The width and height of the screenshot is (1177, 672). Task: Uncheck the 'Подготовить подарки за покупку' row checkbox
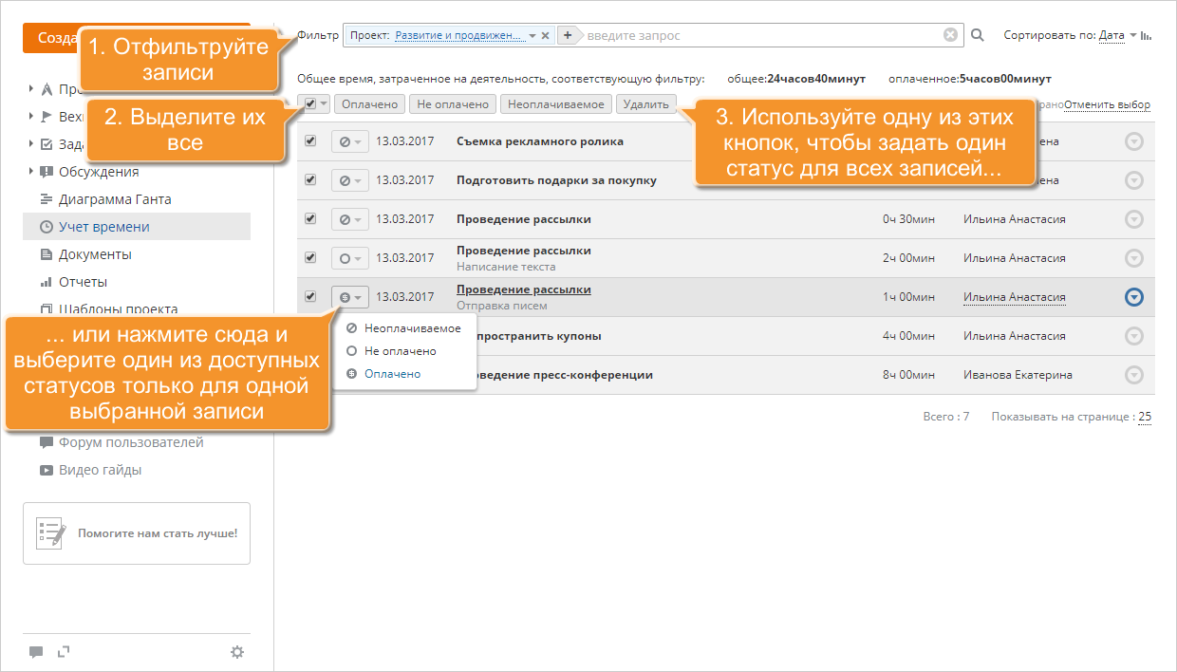(309, 179)
